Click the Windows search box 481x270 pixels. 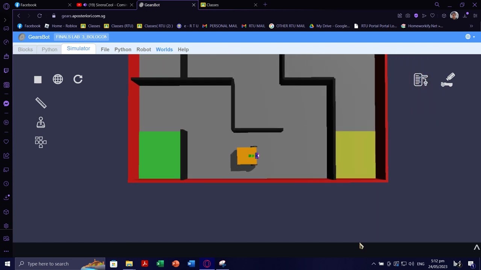[60, 264]
